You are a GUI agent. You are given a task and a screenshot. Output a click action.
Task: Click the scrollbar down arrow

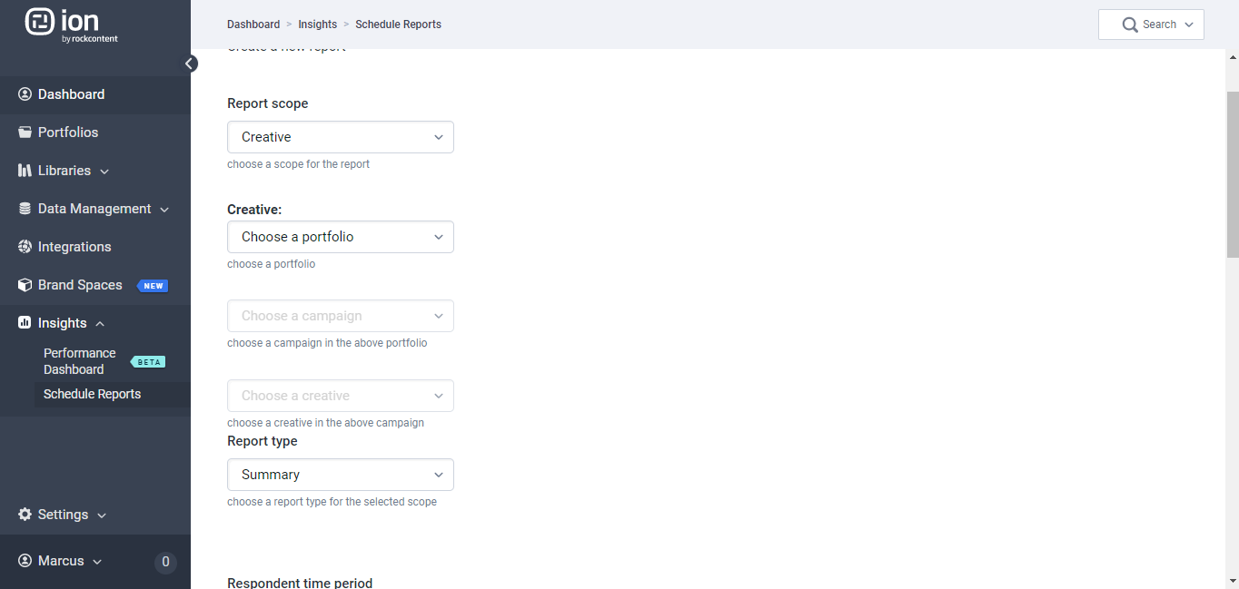pos(1233,581)
